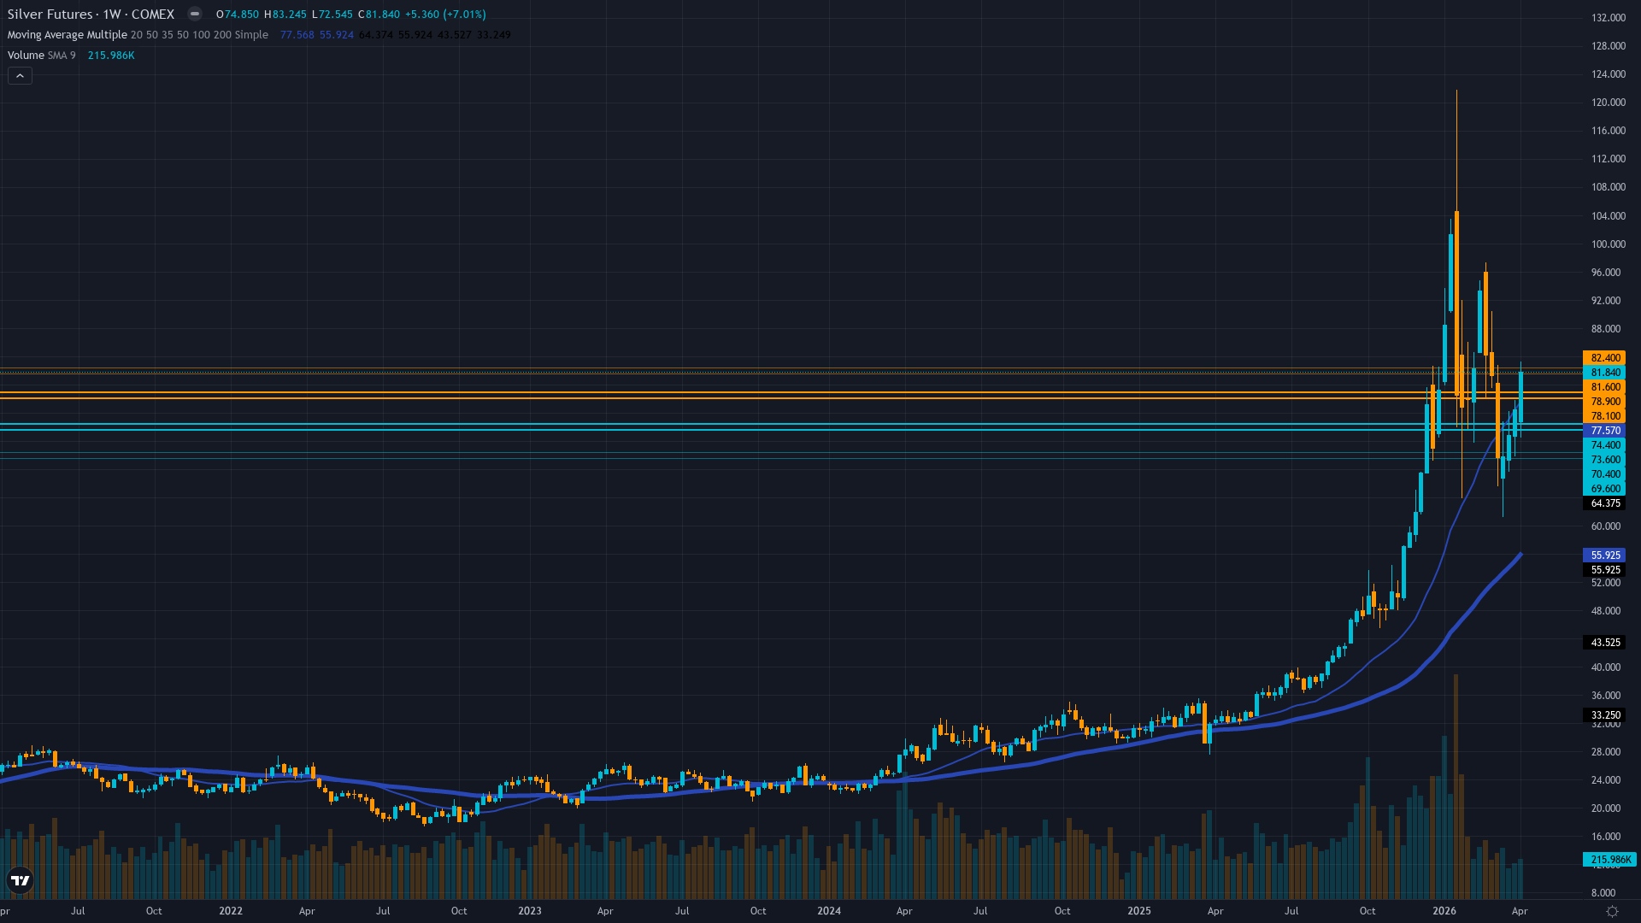Click the TradingView logo watermark
The height and width of the screenshot is (923, 1641).
point(19,879)
